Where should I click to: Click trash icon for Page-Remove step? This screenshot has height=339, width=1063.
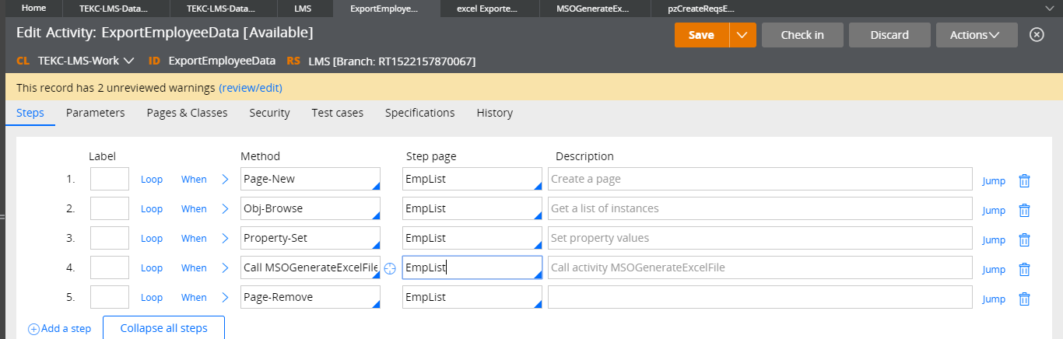click(x=1025, y=298)
